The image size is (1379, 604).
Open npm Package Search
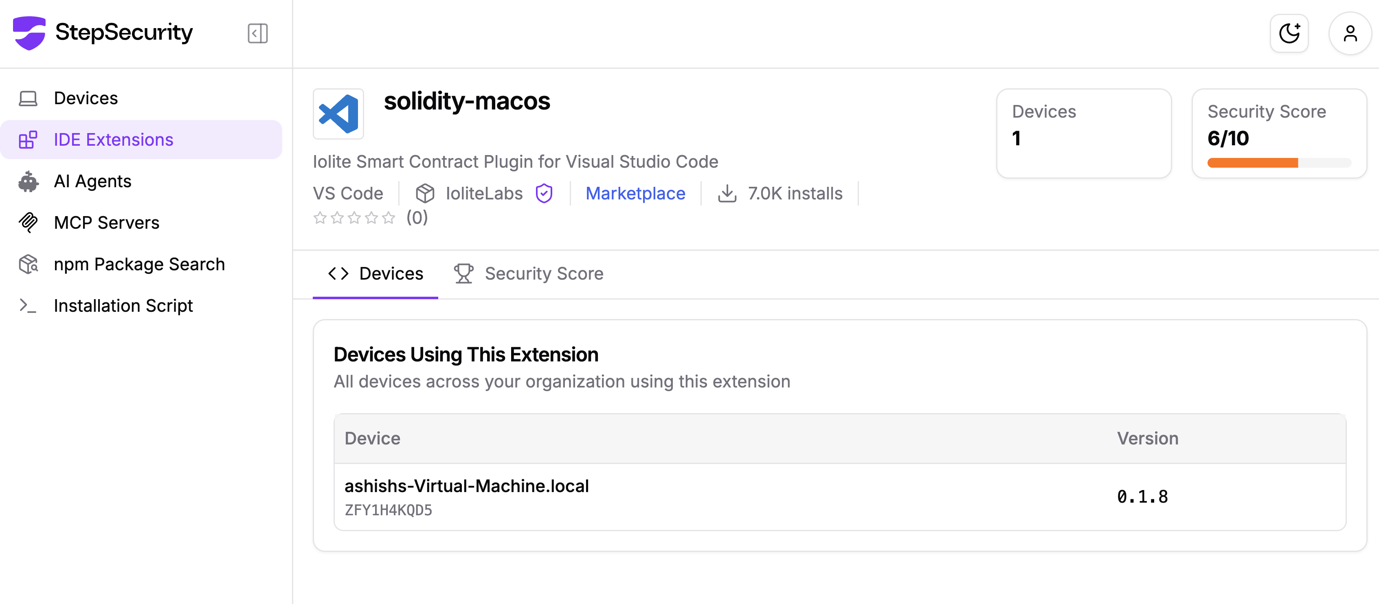[x=139, y=264]
